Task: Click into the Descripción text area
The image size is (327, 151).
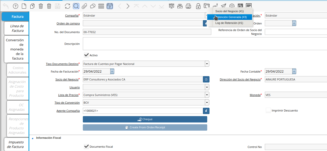Action: coord(205,44)
